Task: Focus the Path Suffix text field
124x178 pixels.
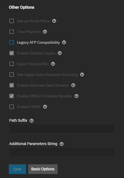Action: (x=62, y=129)
